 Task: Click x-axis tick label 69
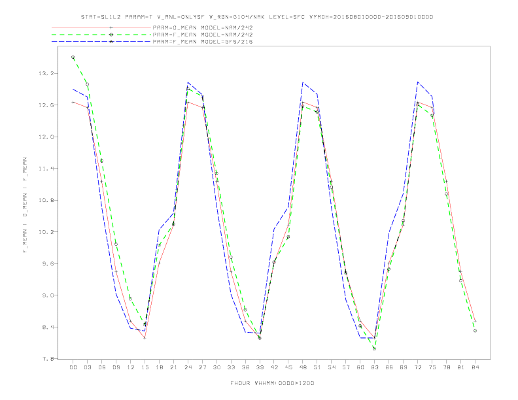pos(404,367)
